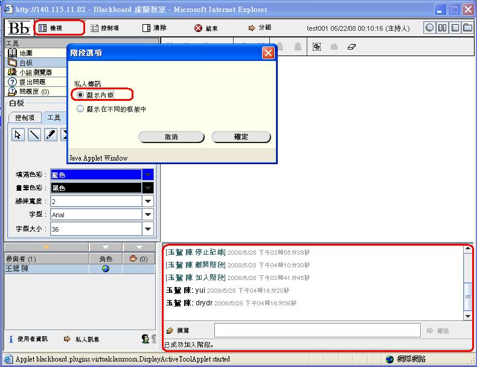
Task: Click the blue 填滿色彩 color swatch
Action: point(96,174)
